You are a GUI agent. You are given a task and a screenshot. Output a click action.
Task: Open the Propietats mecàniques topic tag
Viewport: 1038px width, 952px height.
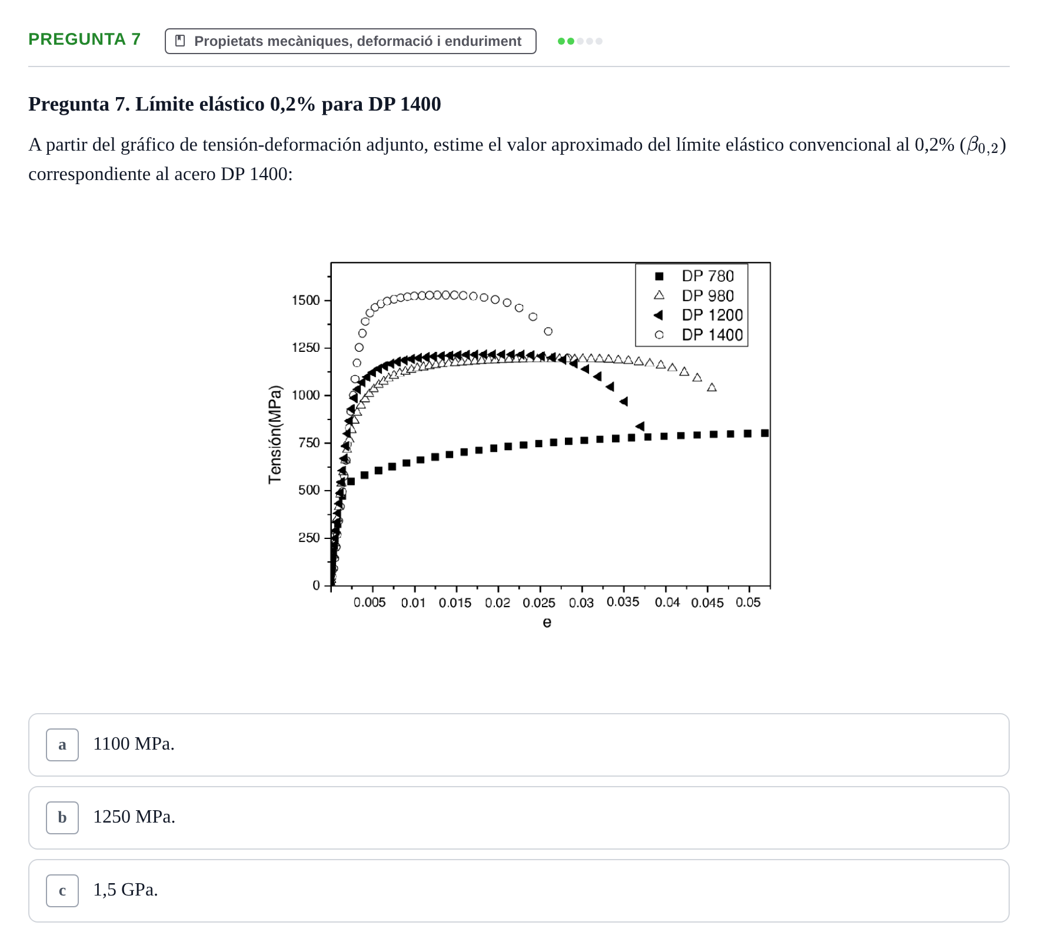tap(351, 41)
